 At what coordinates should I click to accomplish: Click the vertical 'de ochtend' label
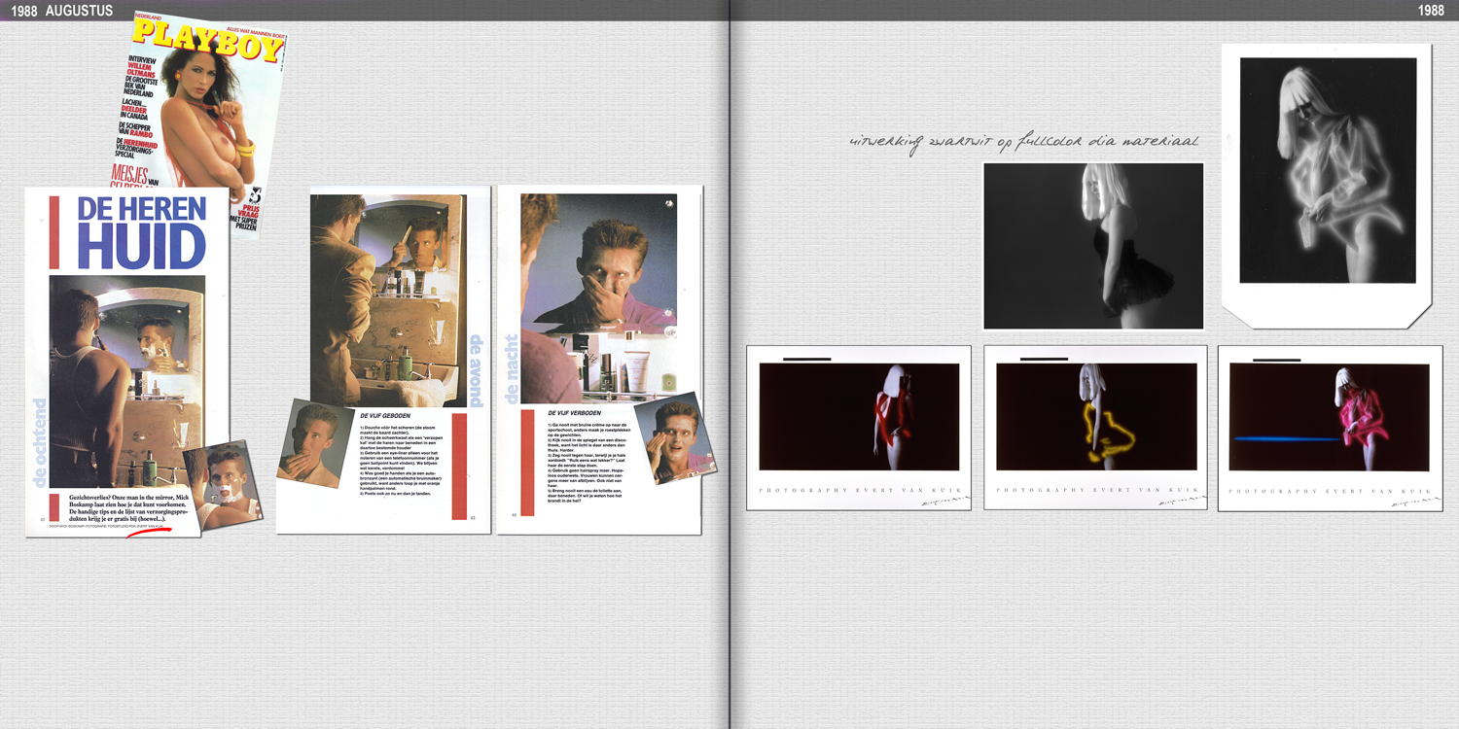[40, 442]
